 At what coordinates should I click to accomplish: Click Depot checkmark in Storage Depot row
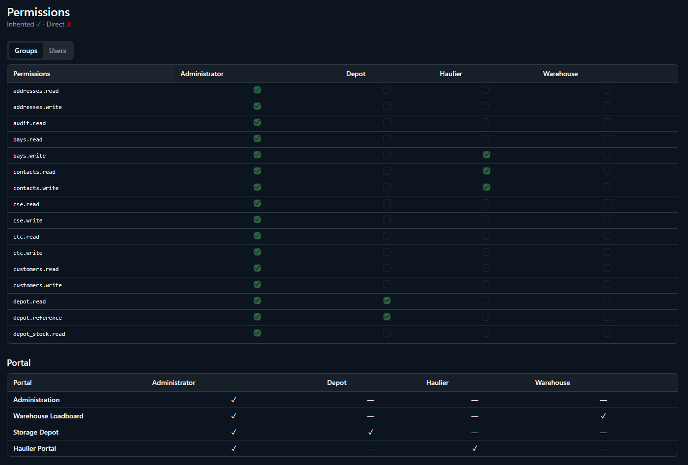(x=371, y=432)
